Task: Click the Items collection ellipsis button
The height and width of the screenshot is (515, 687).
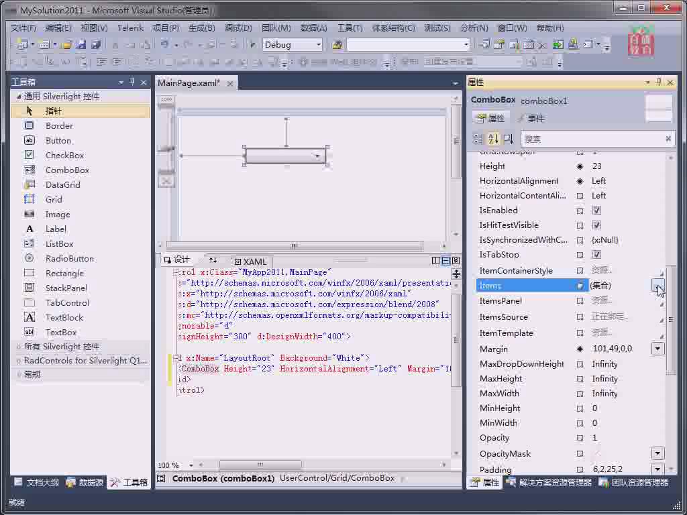Action: click(657, 286)
